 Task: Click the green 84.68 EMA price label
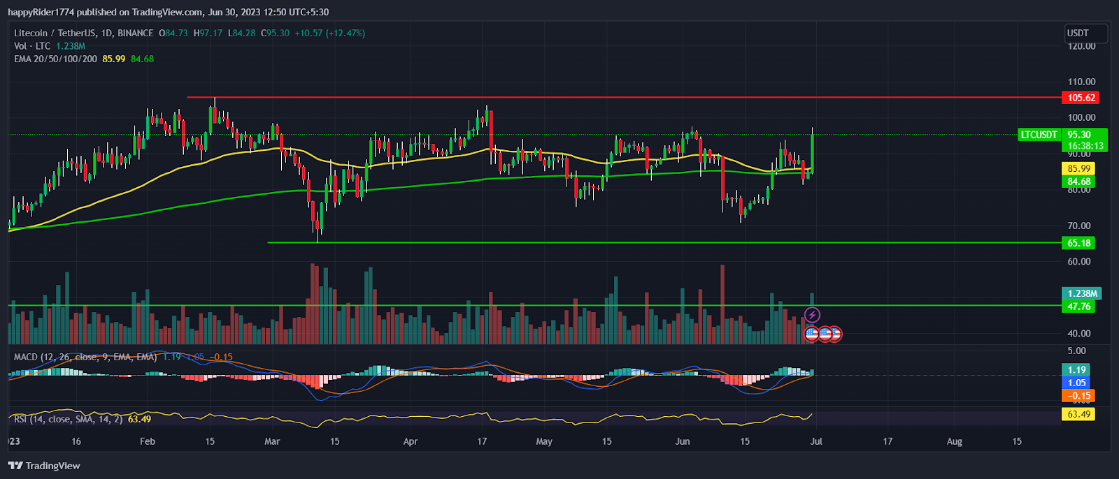click(1079, 182)
